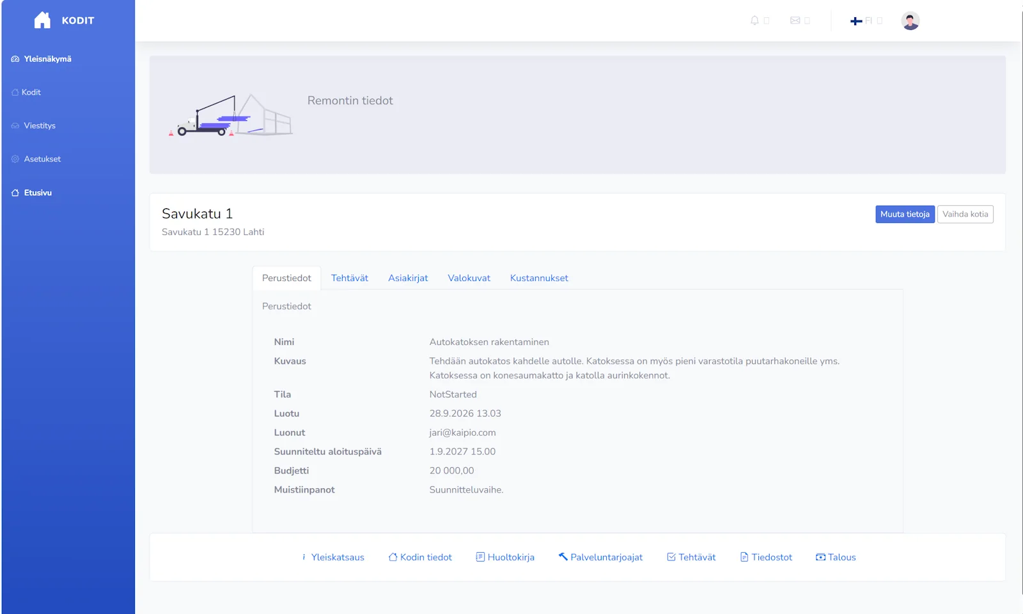The width and height of the screenshot is (1023, 614).
Task: Click the jari@kaipio.com creator value
Action: click(x=462, y=433)
